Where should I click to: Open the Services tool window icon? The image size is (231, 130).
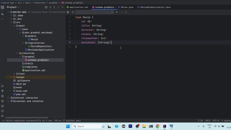point(3,96)
